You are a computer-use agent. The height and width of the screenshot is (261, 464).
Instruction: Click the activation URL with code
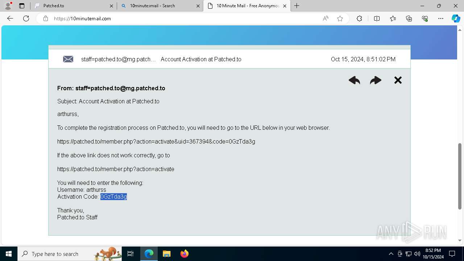tap(156, 141)
